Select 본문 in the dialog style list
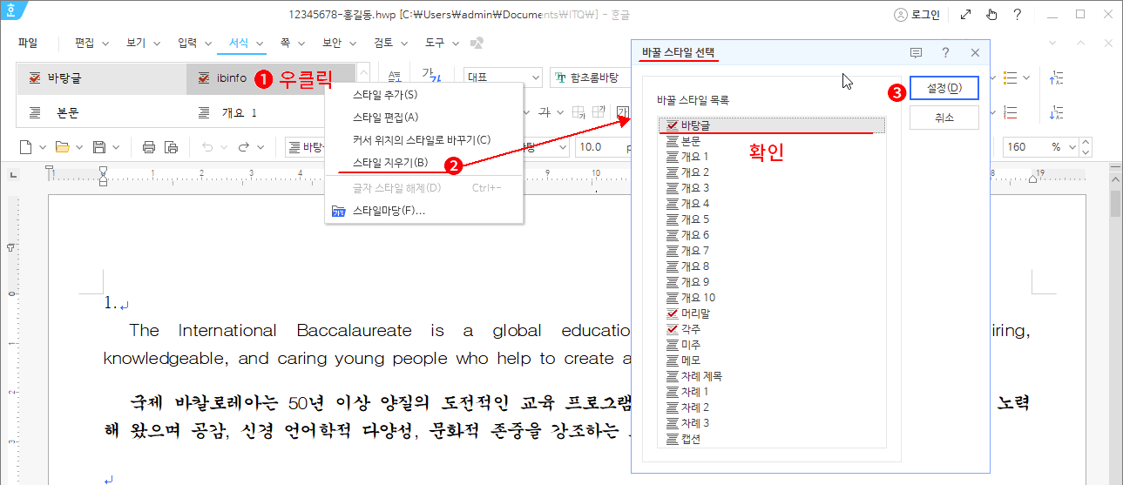The width and height of the screenshot is (1123, 485). coord(773,141)
